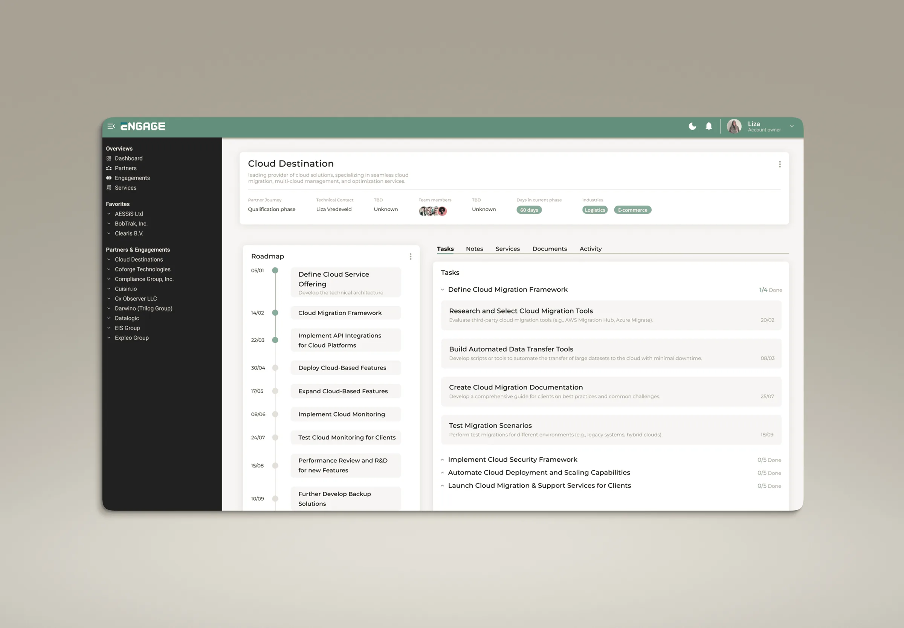Toggle dark mode moon icon
Image resolution: width=904 pixels, height=628 pixels.
(692, 126)
